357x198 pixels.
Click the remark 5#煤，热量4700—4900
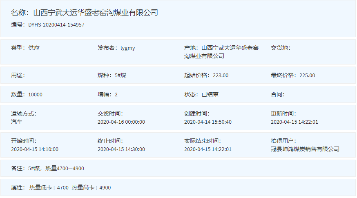[x=56, y=169]
